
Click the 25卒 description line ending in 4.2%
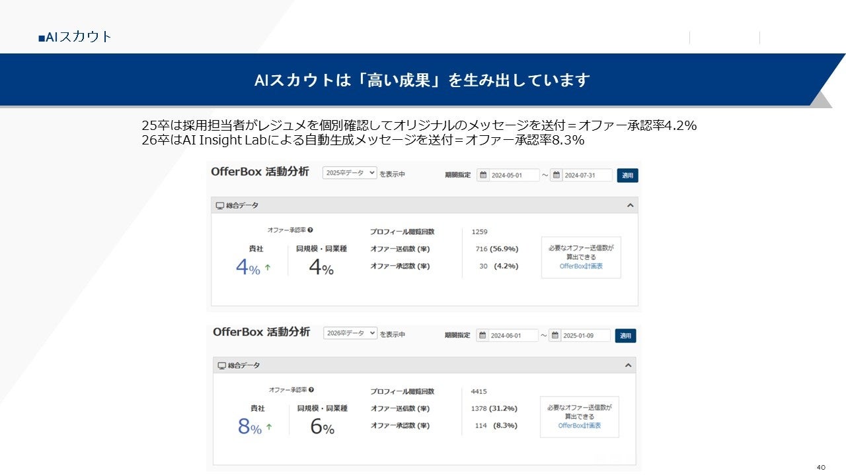click(419, 125)
